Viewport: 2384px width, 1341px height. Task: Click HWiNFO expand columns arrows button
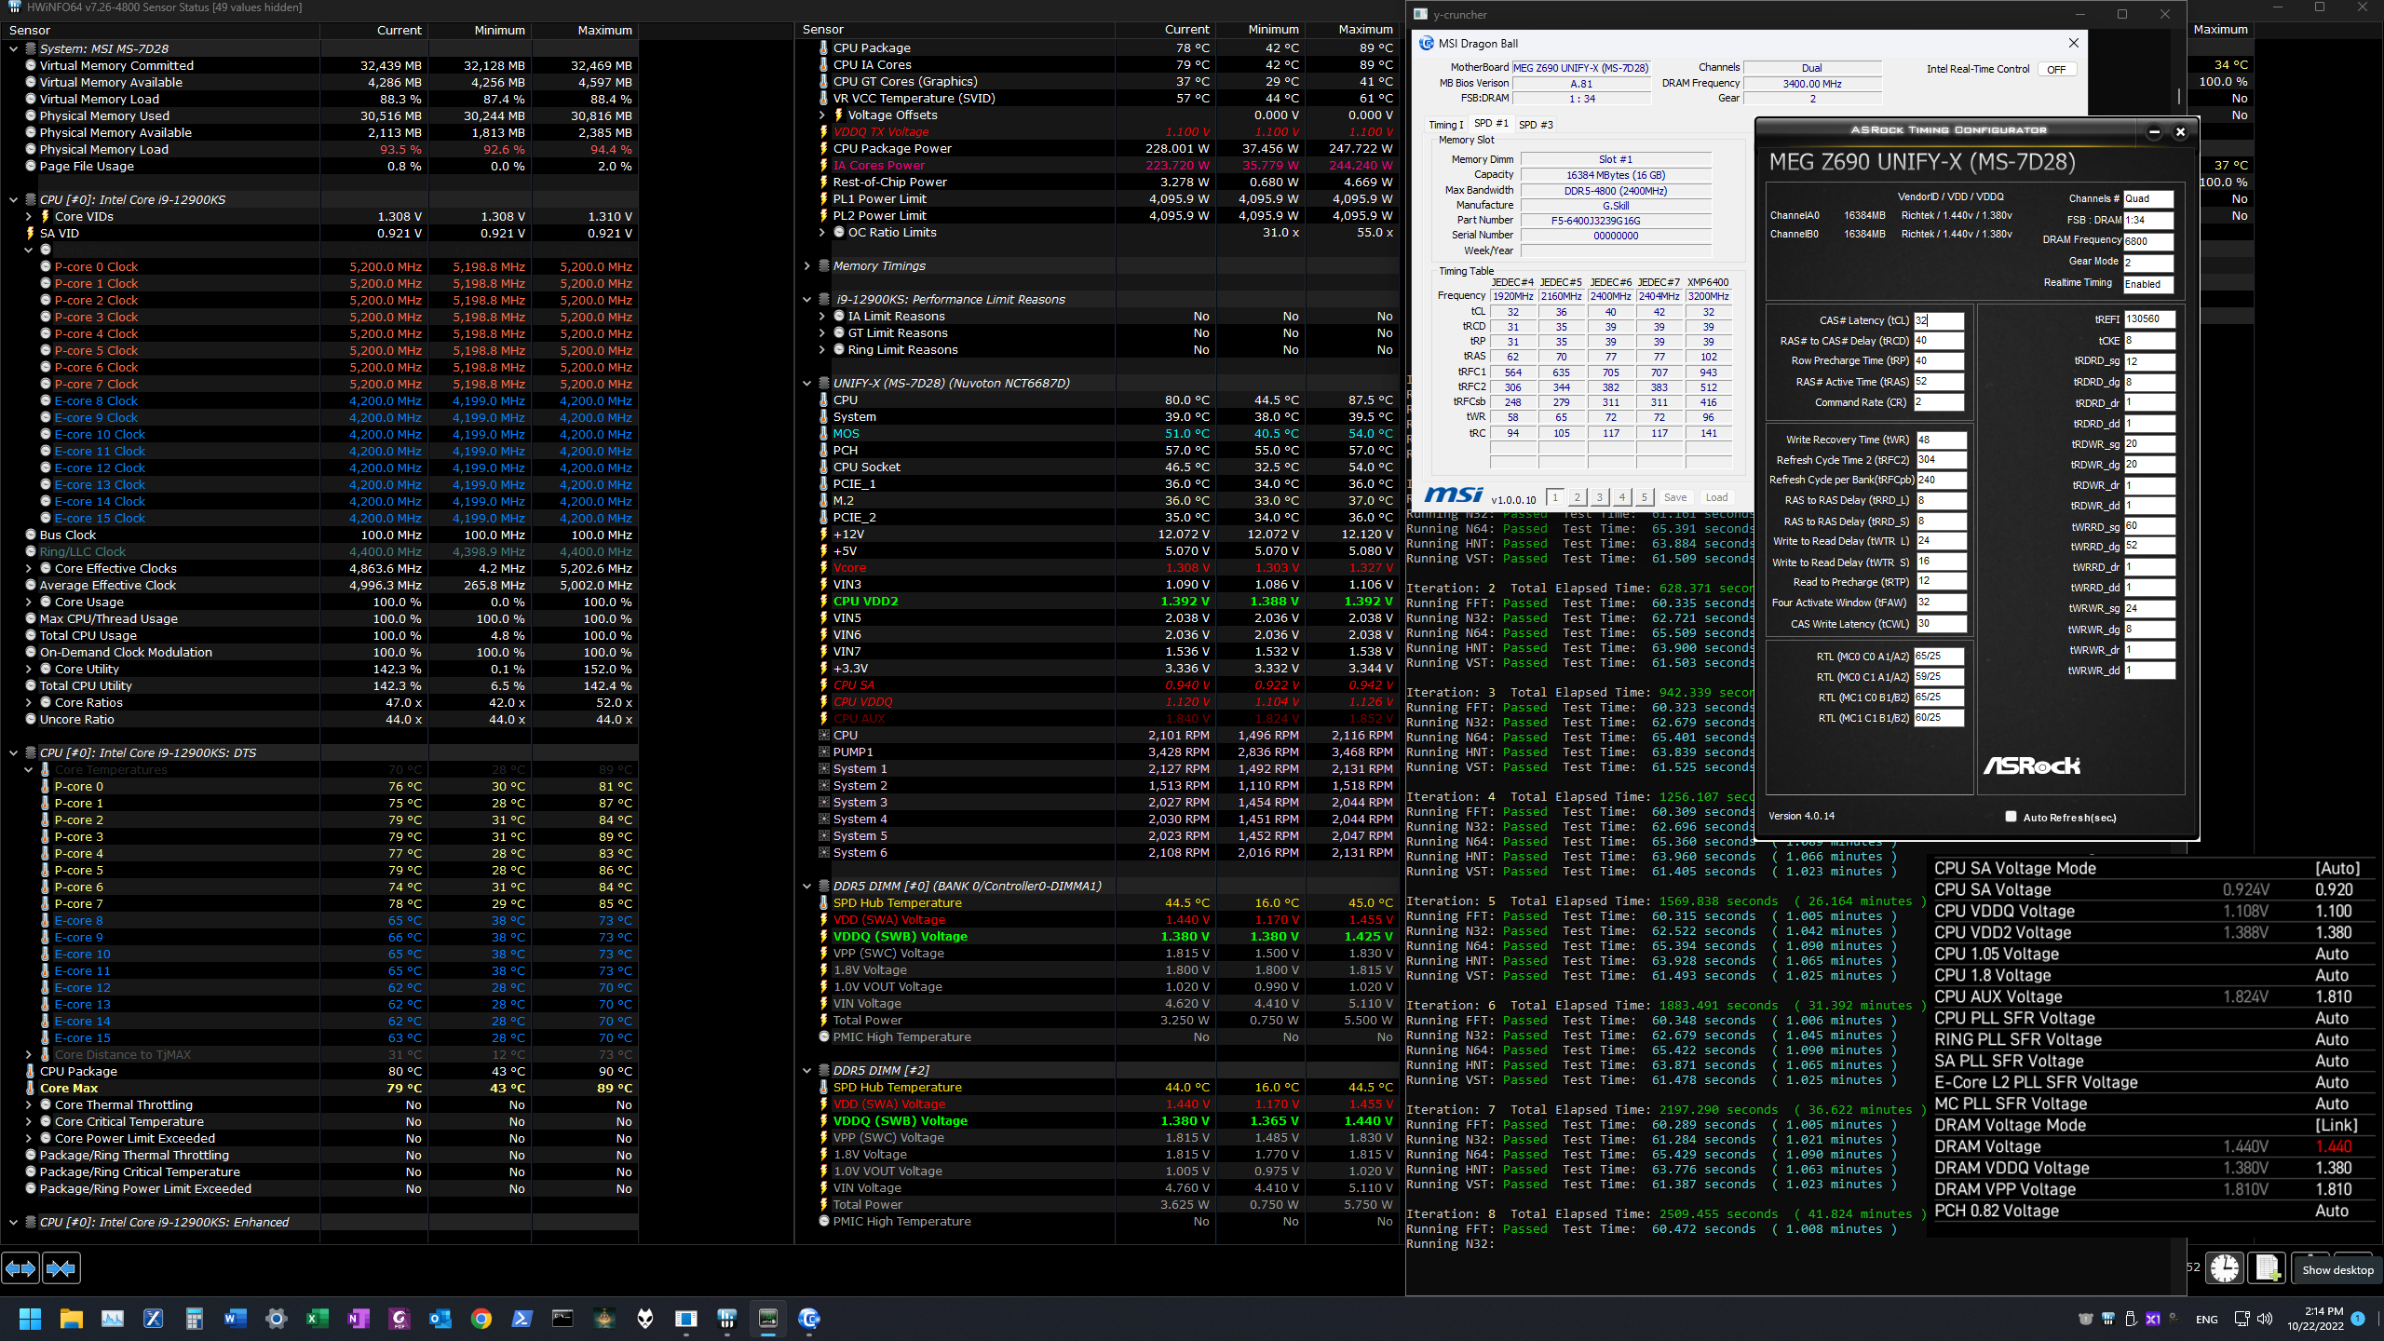(20, 1267)
